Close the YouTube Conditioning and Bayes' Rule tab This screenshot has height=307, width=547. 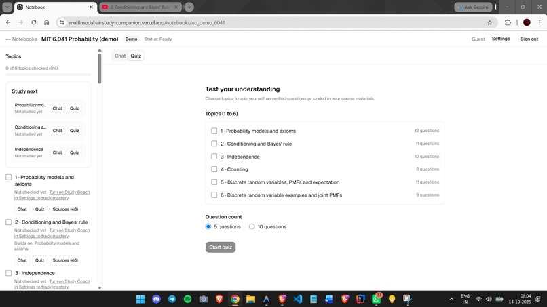coord(176,7)
